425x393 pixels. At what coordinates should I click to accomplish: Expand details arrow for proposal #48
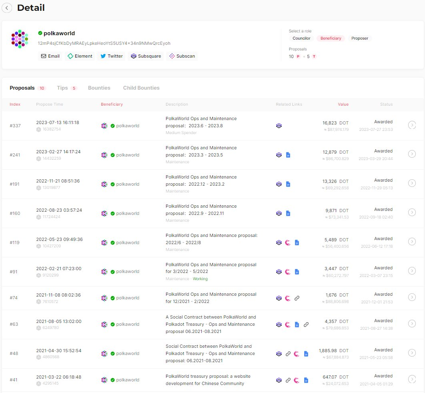[x=412, y=353]
